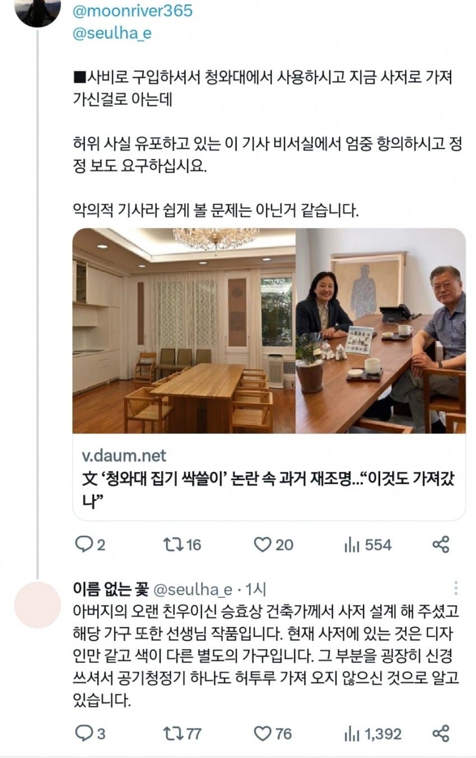Open the photo of two people at table

pyautogui.click(x=381, y=331)
